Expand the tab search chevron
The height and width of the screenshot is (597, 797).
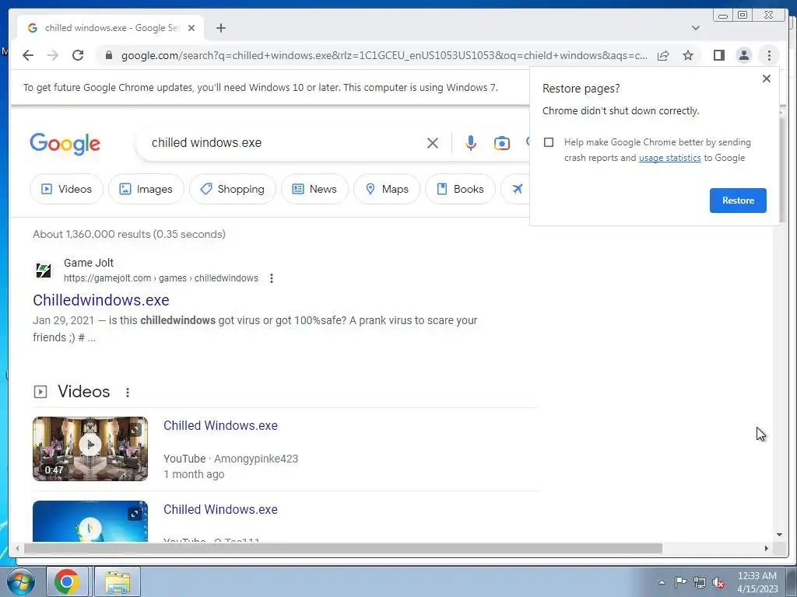[696, 28]
